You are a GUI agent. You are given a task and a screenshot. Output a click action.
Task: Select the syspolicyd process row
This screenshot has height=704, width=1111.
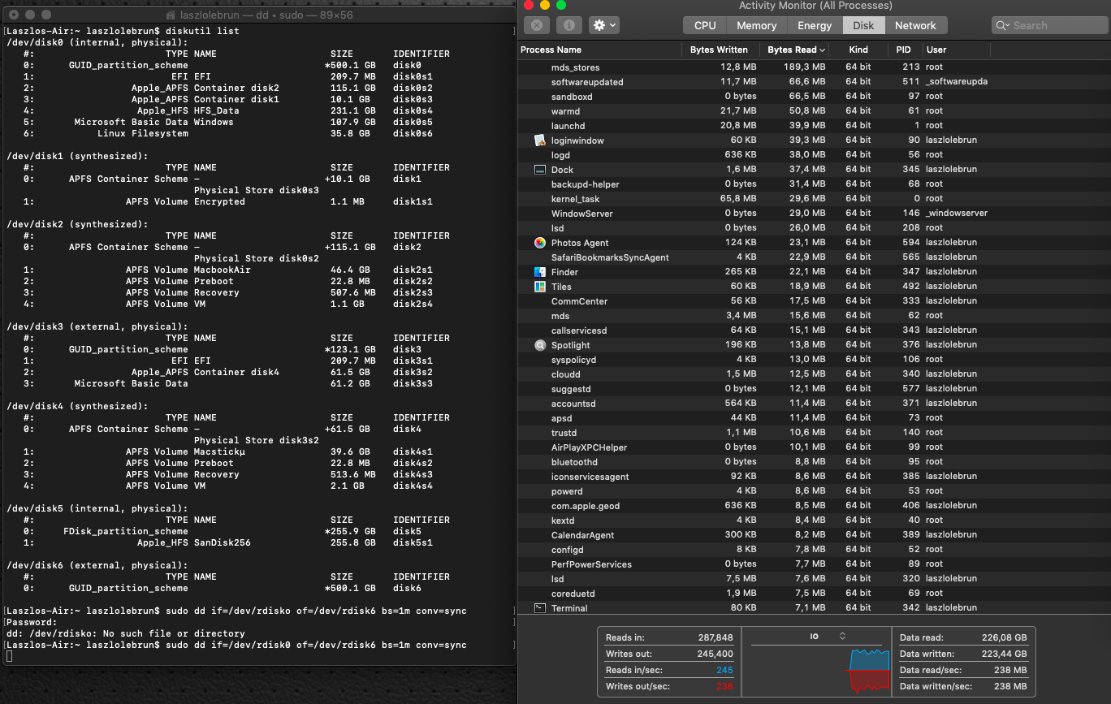click(x=815, y=360)
